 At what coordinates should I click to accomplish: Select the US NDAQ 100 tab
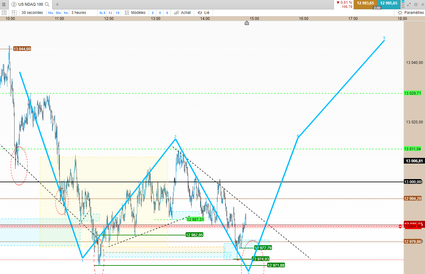point(30,4)
